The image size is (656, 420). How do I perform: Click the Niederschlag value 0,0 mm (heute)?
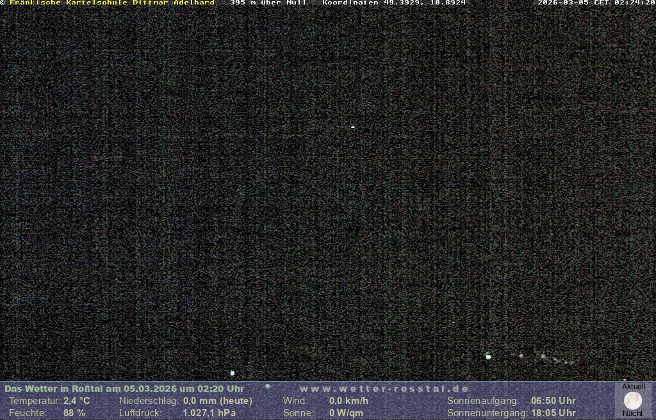(218, 401)
